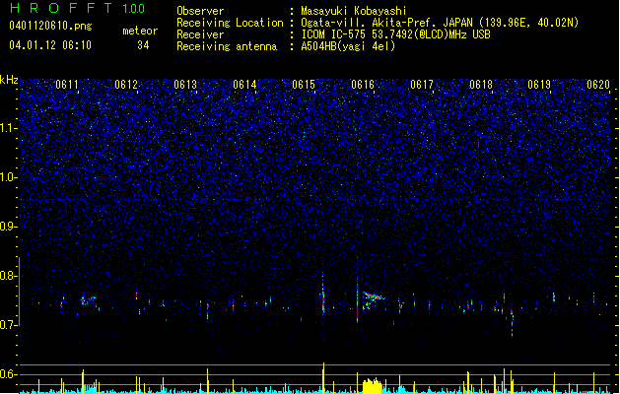Click the 1.0 kHz axis tick label
The width and height of the screenshot is (620, 394).
[x=9, y=177]
